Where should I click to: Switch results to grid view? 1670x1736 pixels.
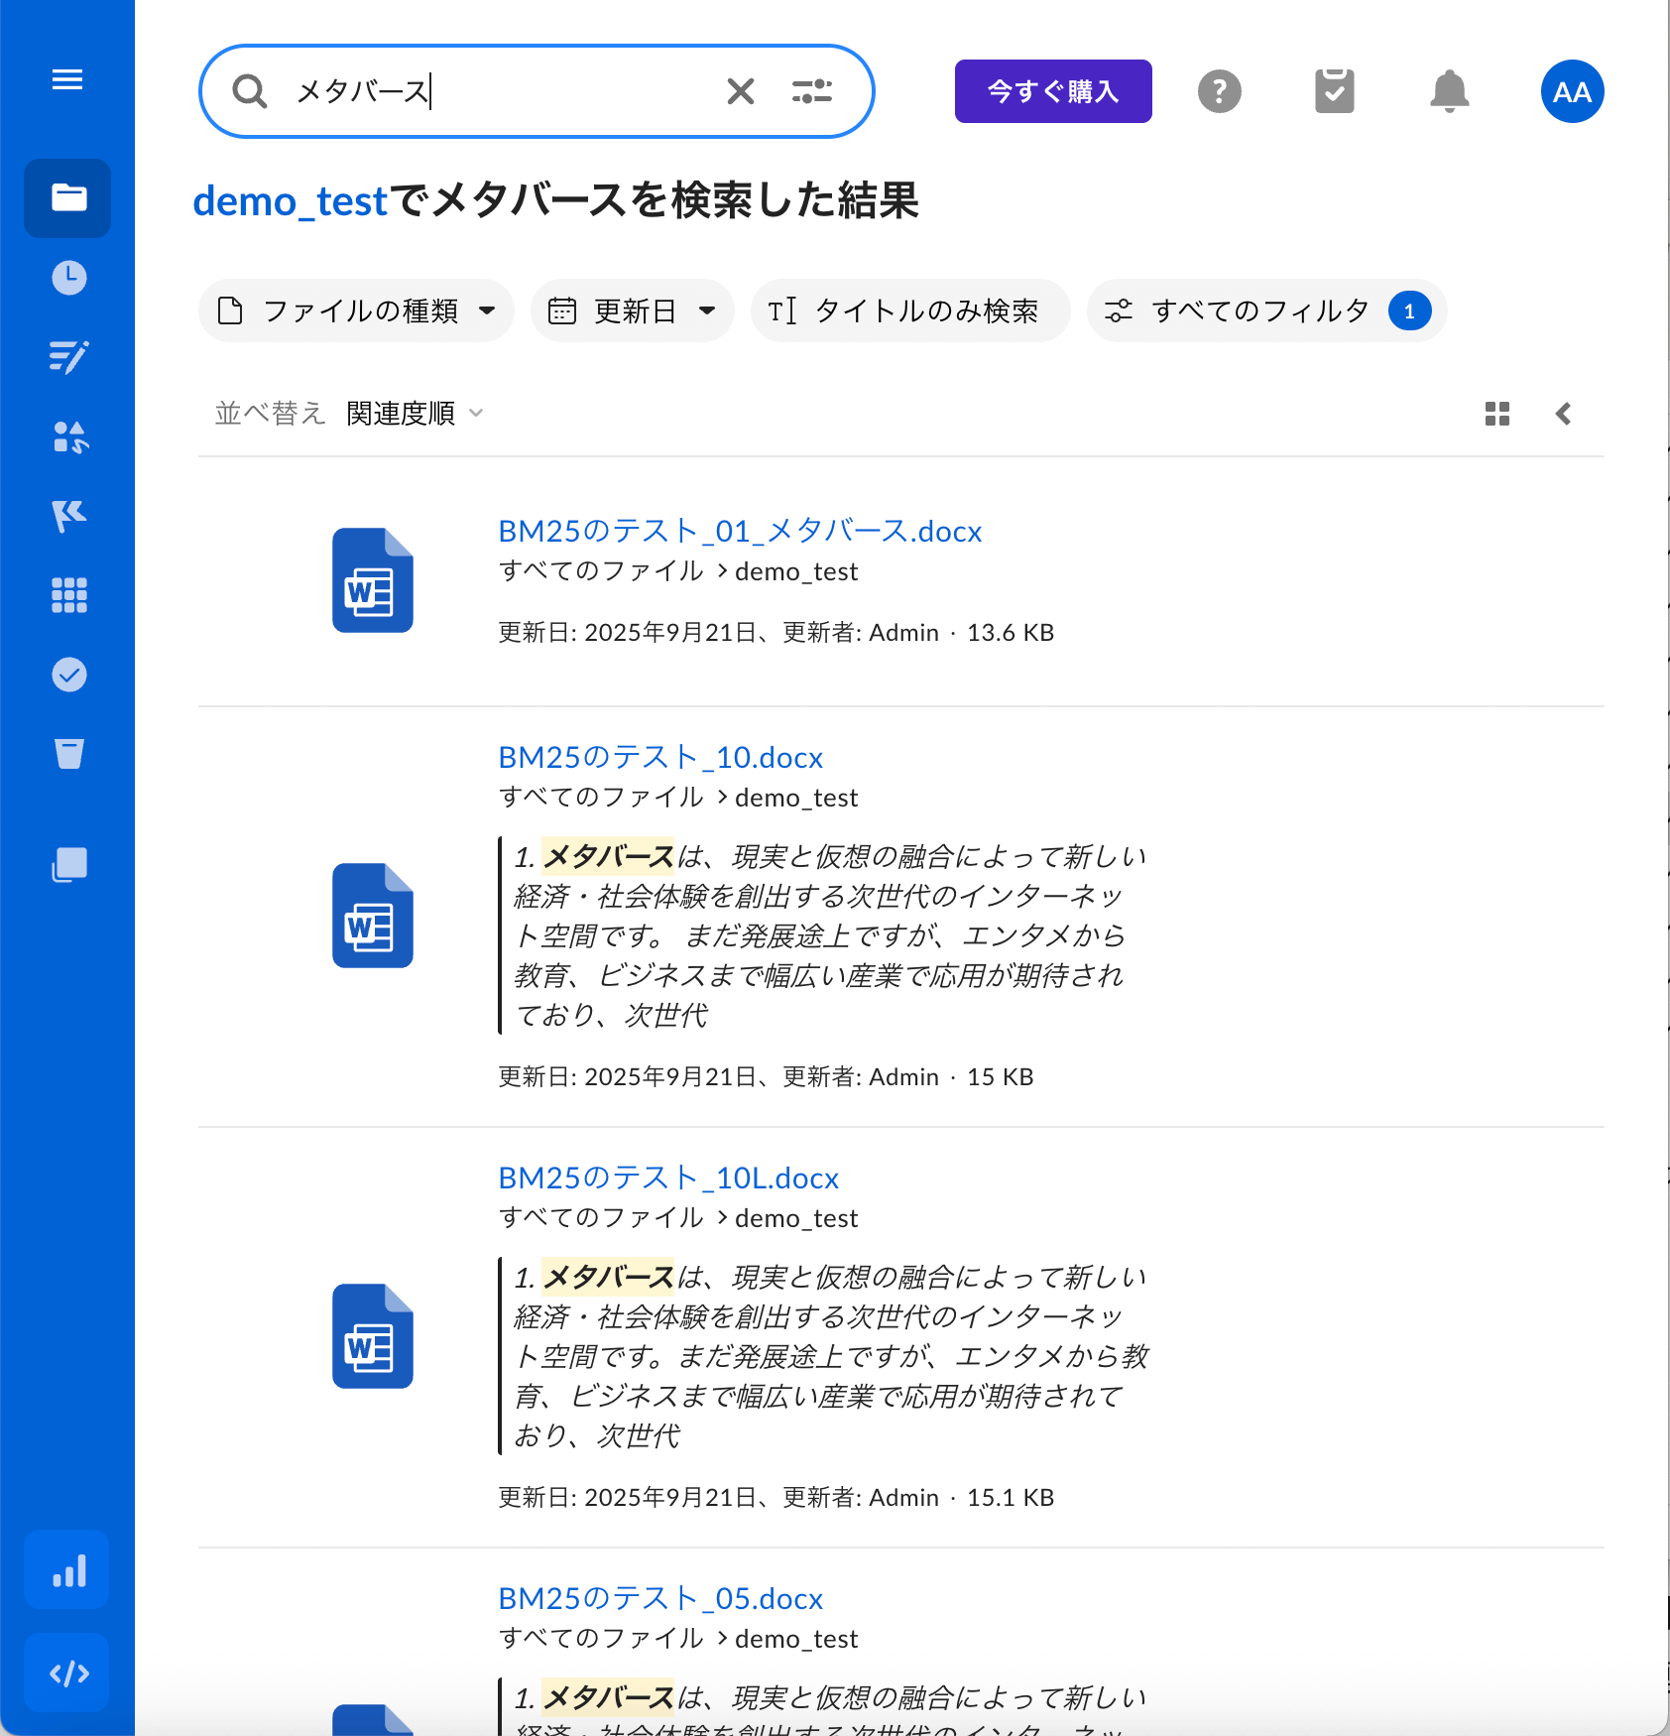(1496, 414)
